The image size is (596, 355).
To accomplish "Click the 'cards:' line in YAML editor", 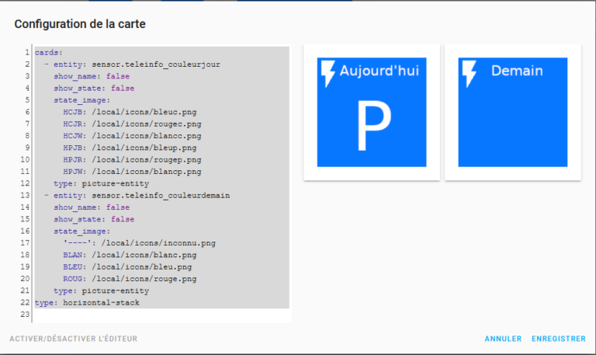I will 49,53.
